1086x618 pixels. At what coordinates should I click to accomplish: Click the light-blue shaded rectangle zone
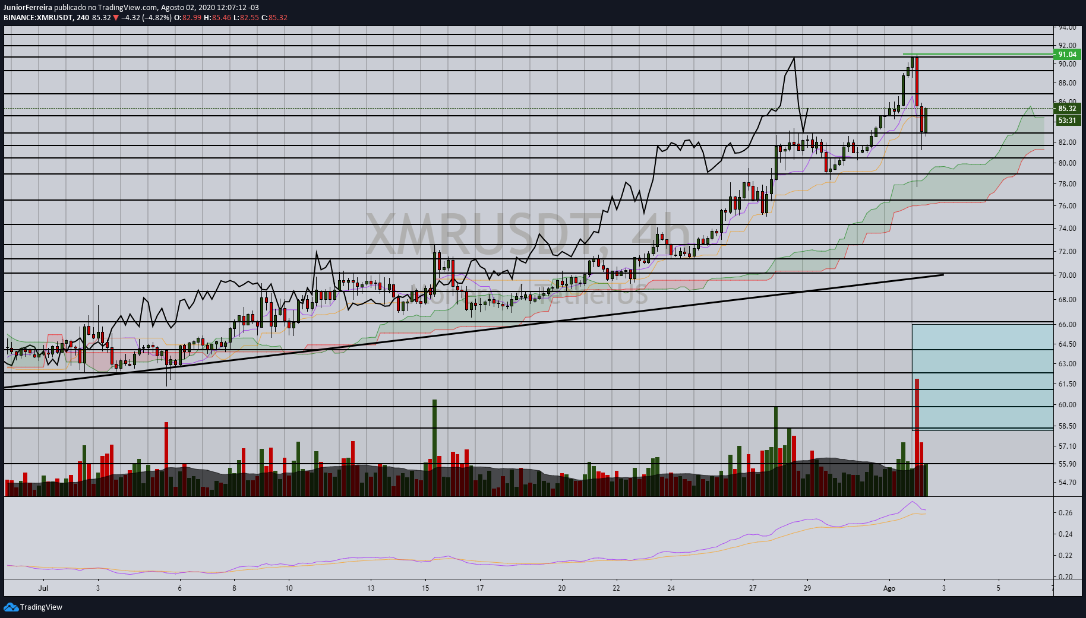(x=983, y=377)
